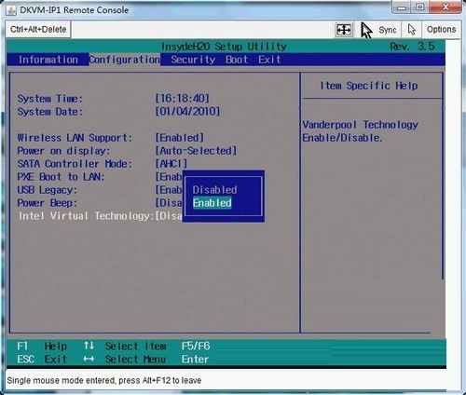The image size is (466, 395).
Task: Select Disabled in the popup list
Action: click(x=214, y=190)
